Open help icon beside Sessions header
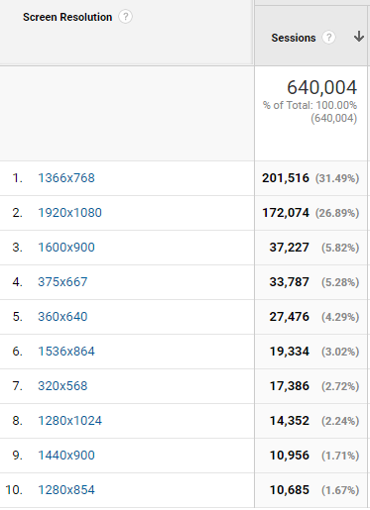Viewport: 370px width, 510px height. (x=328, y=38)
